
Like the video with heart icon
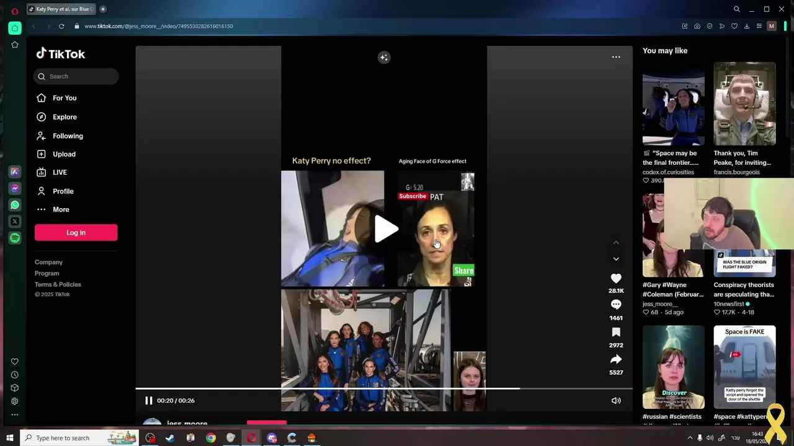pos(616,279)
